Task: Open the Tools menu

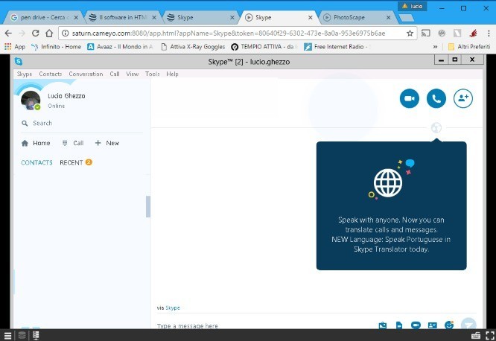Action: [153, 74]
